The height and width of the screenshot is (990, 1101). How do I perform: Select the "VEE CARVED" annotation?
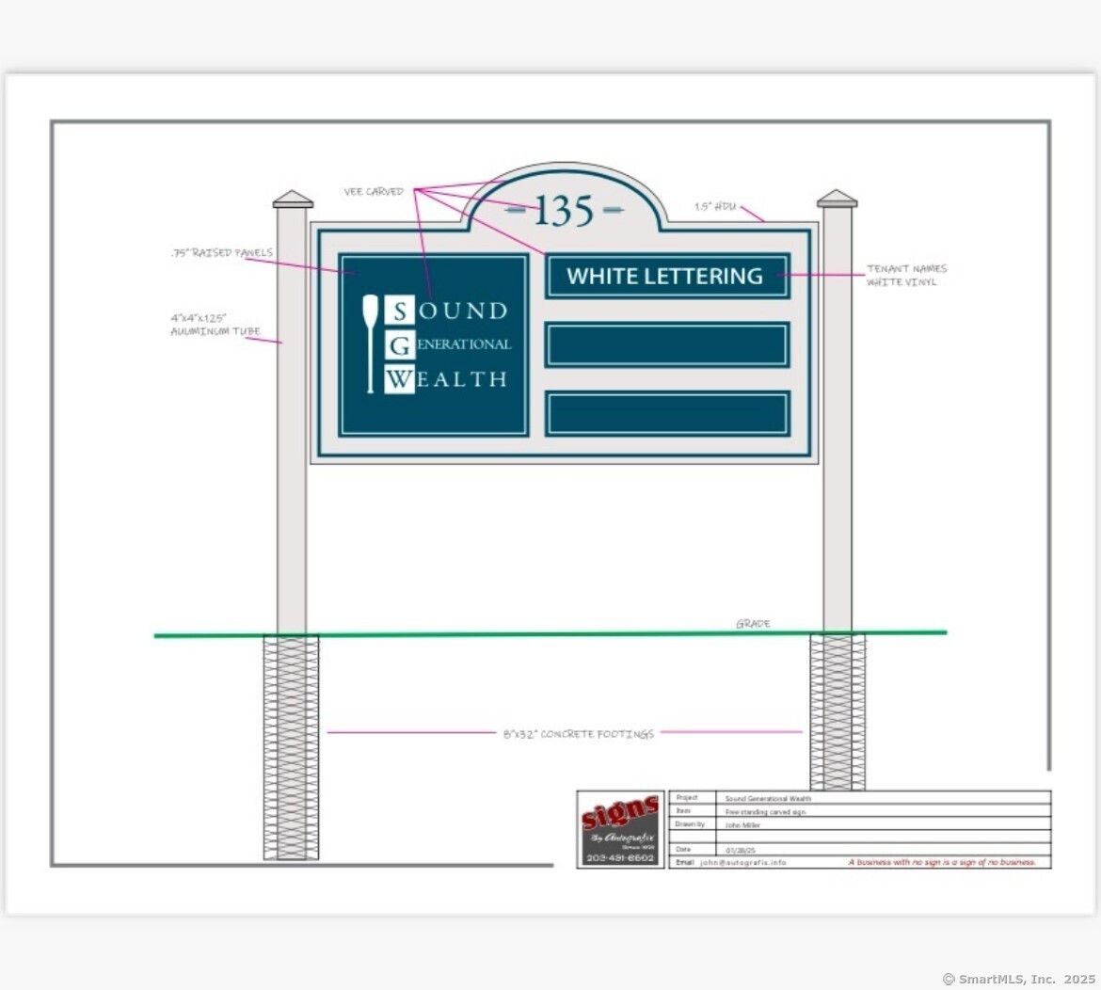point(374,191)
